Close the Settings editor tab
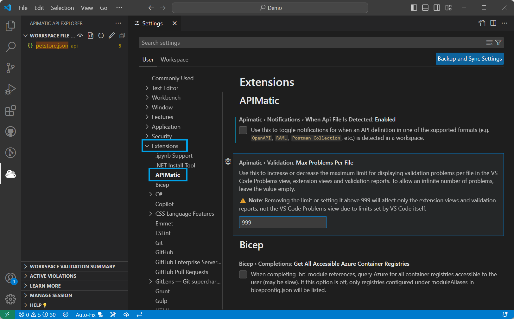The image size is (514, 319). pyautogui.click(x=175, y=23)
